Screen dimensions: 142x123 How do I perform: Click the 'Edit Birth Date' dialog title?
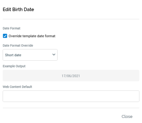click(x=18, y=9)
